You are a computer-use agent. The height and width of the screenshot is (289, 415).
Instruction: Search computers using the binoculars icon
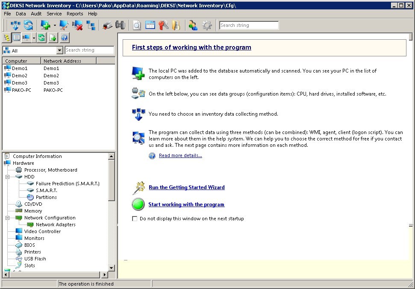tap(120, 25)
